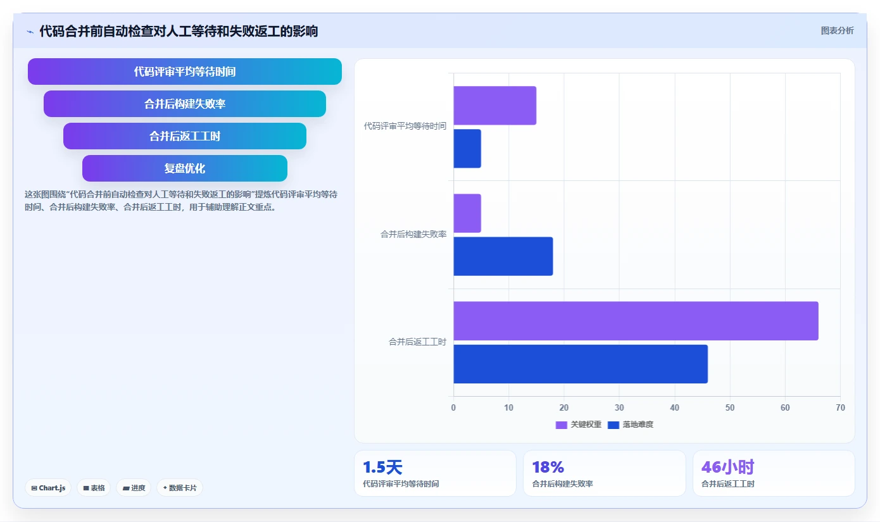Click purple bar of 代码评审平均等待时间
The width and height of the screenshot is (880, 522).
pos(495,106)
